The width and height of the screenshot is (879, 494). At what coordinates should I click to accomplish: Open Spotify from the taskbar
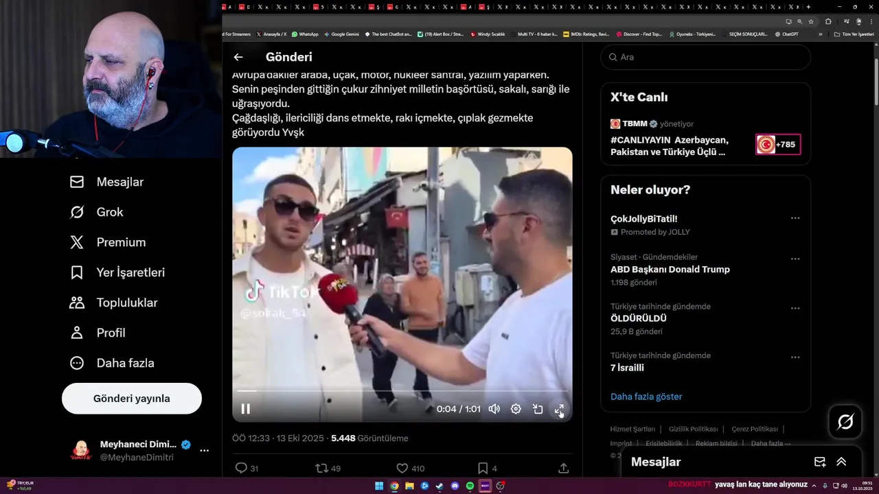tap(470, 486)
